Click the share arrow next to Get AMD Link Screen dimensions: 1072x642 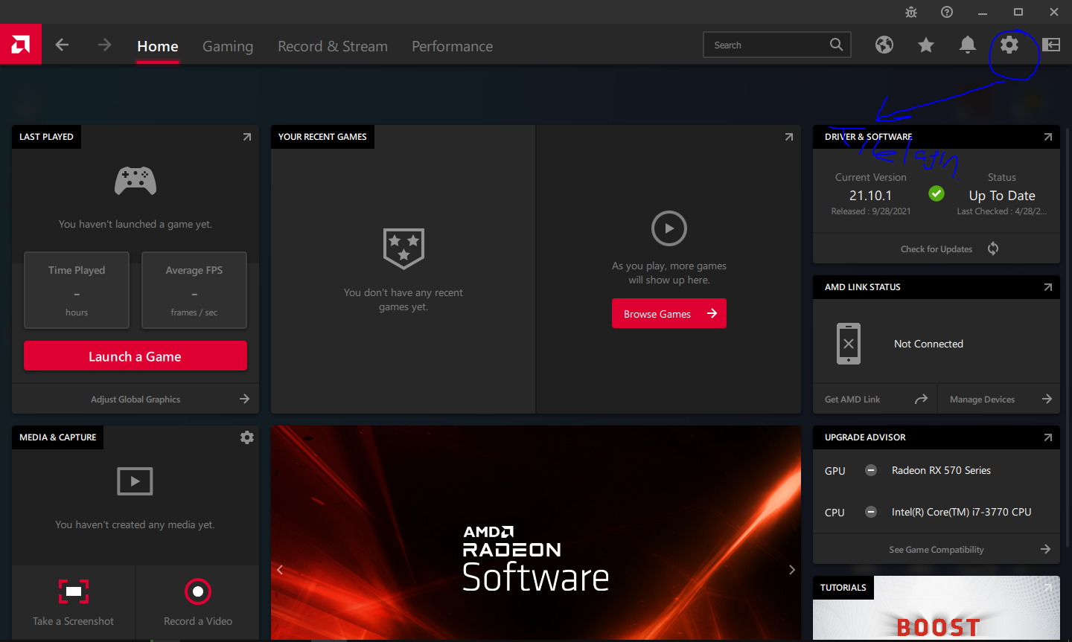pos(921,399)
